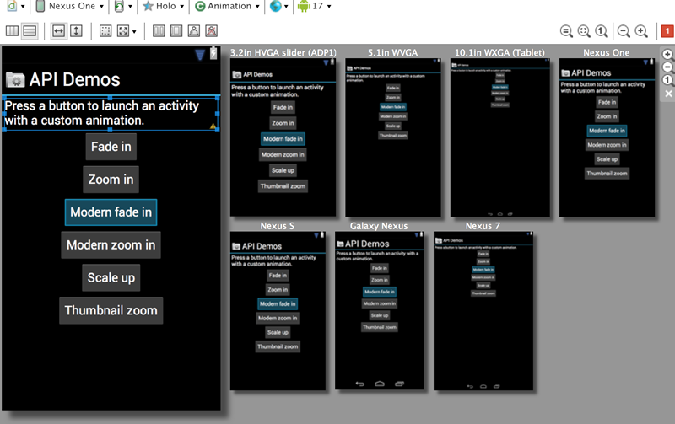Select the 'Zoom in' button in main canvas

[111, 180]
